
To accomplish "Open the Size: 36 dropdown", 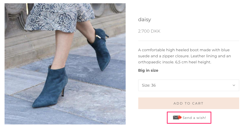I will [x=188, y=85].
